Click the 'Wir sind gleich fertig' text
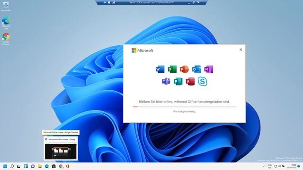 184,111
